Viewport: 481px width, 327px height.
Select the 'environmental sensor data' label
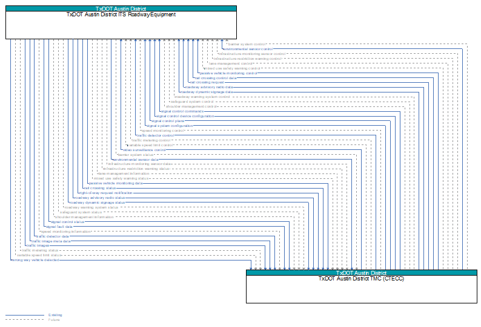(x=136, y=160)
